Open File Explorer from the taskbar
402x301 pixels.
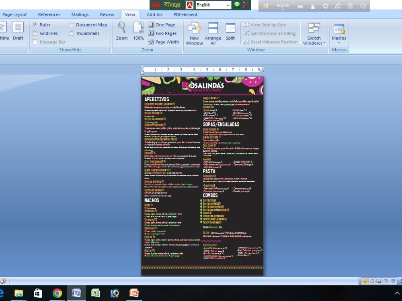click(x=19, y=293)
